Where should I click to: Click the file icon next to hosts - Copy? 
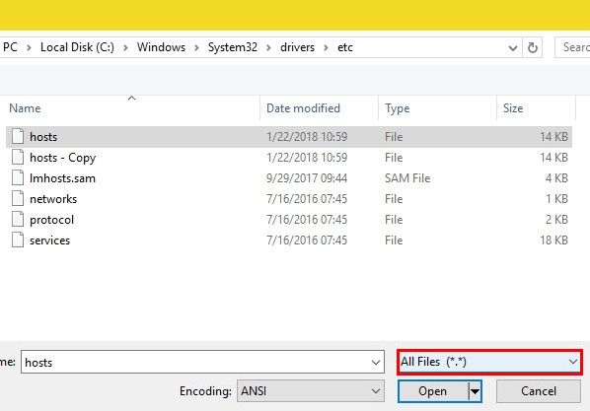coord(18,157)
